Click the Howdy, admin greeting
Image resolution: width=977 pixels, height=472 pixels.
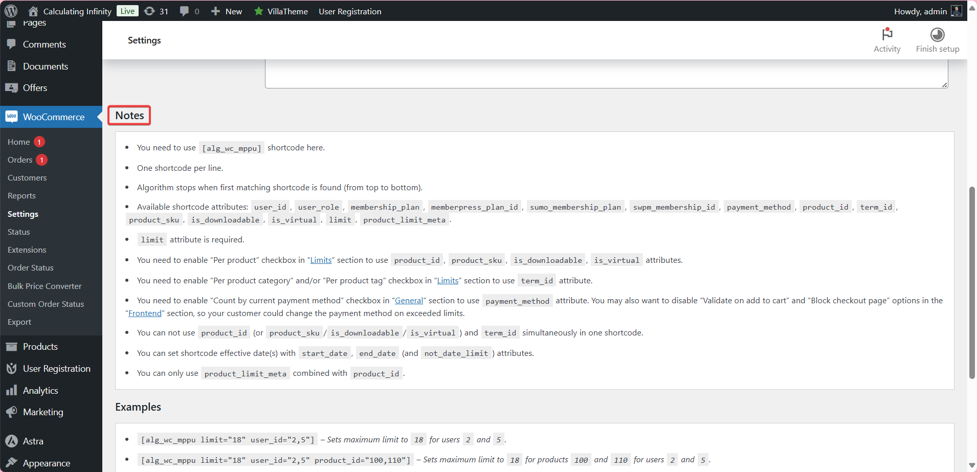pos(920,11)
